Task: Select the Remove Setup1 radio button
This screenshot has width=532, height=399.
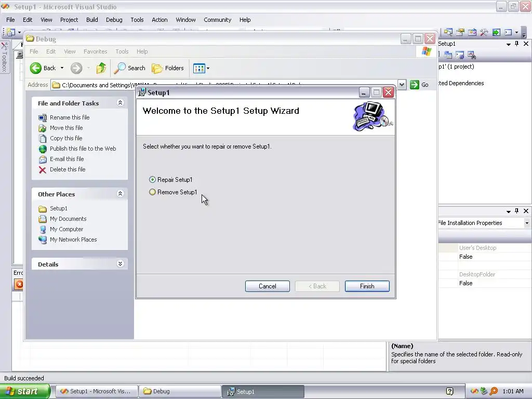Action: (x=152, y=192)
